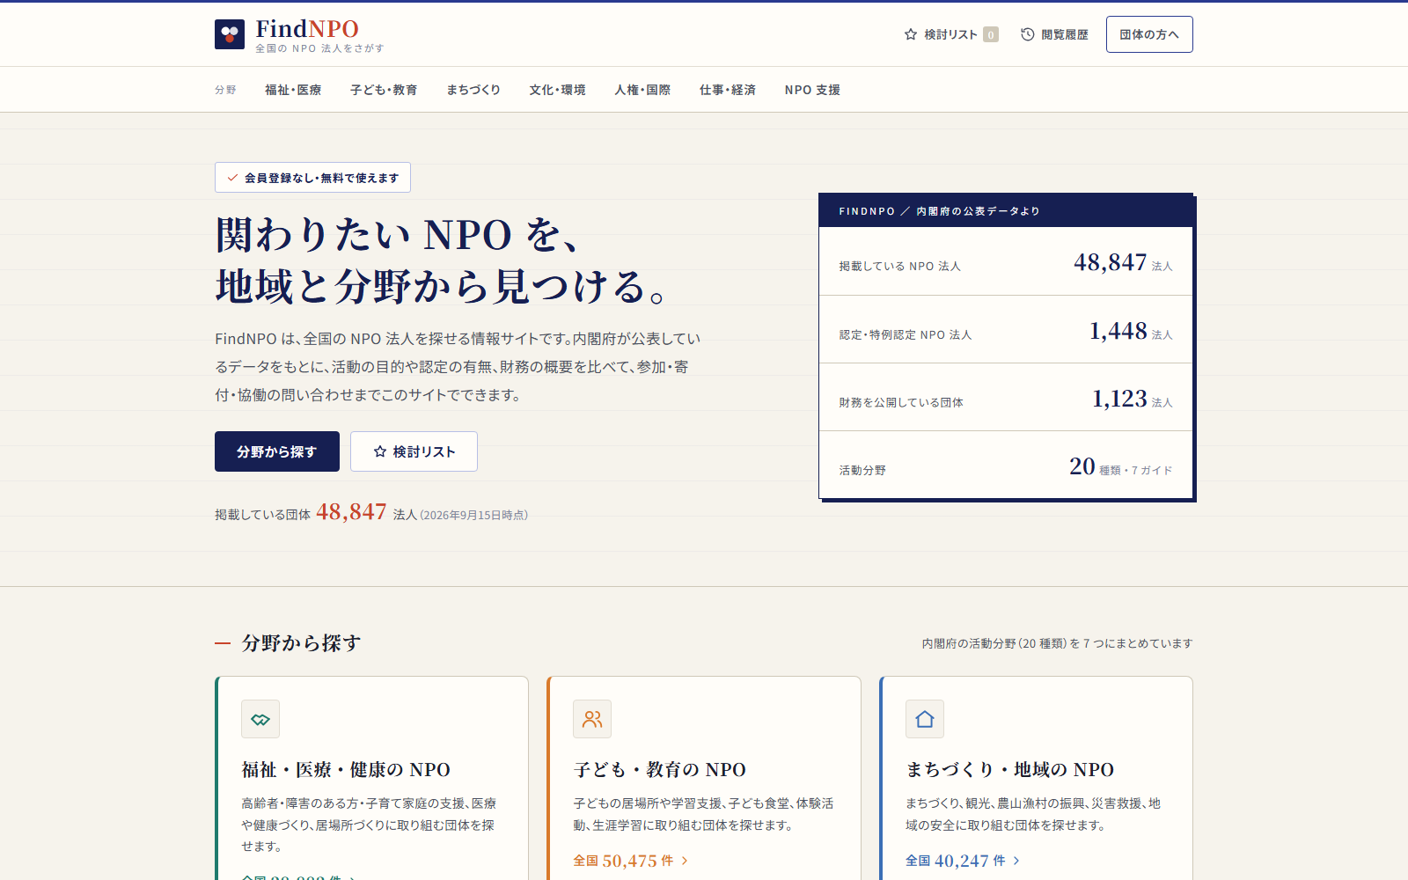Open 検討リスト link in the header
This screenshot has height=880, width=1408.
tap(950, 34)
